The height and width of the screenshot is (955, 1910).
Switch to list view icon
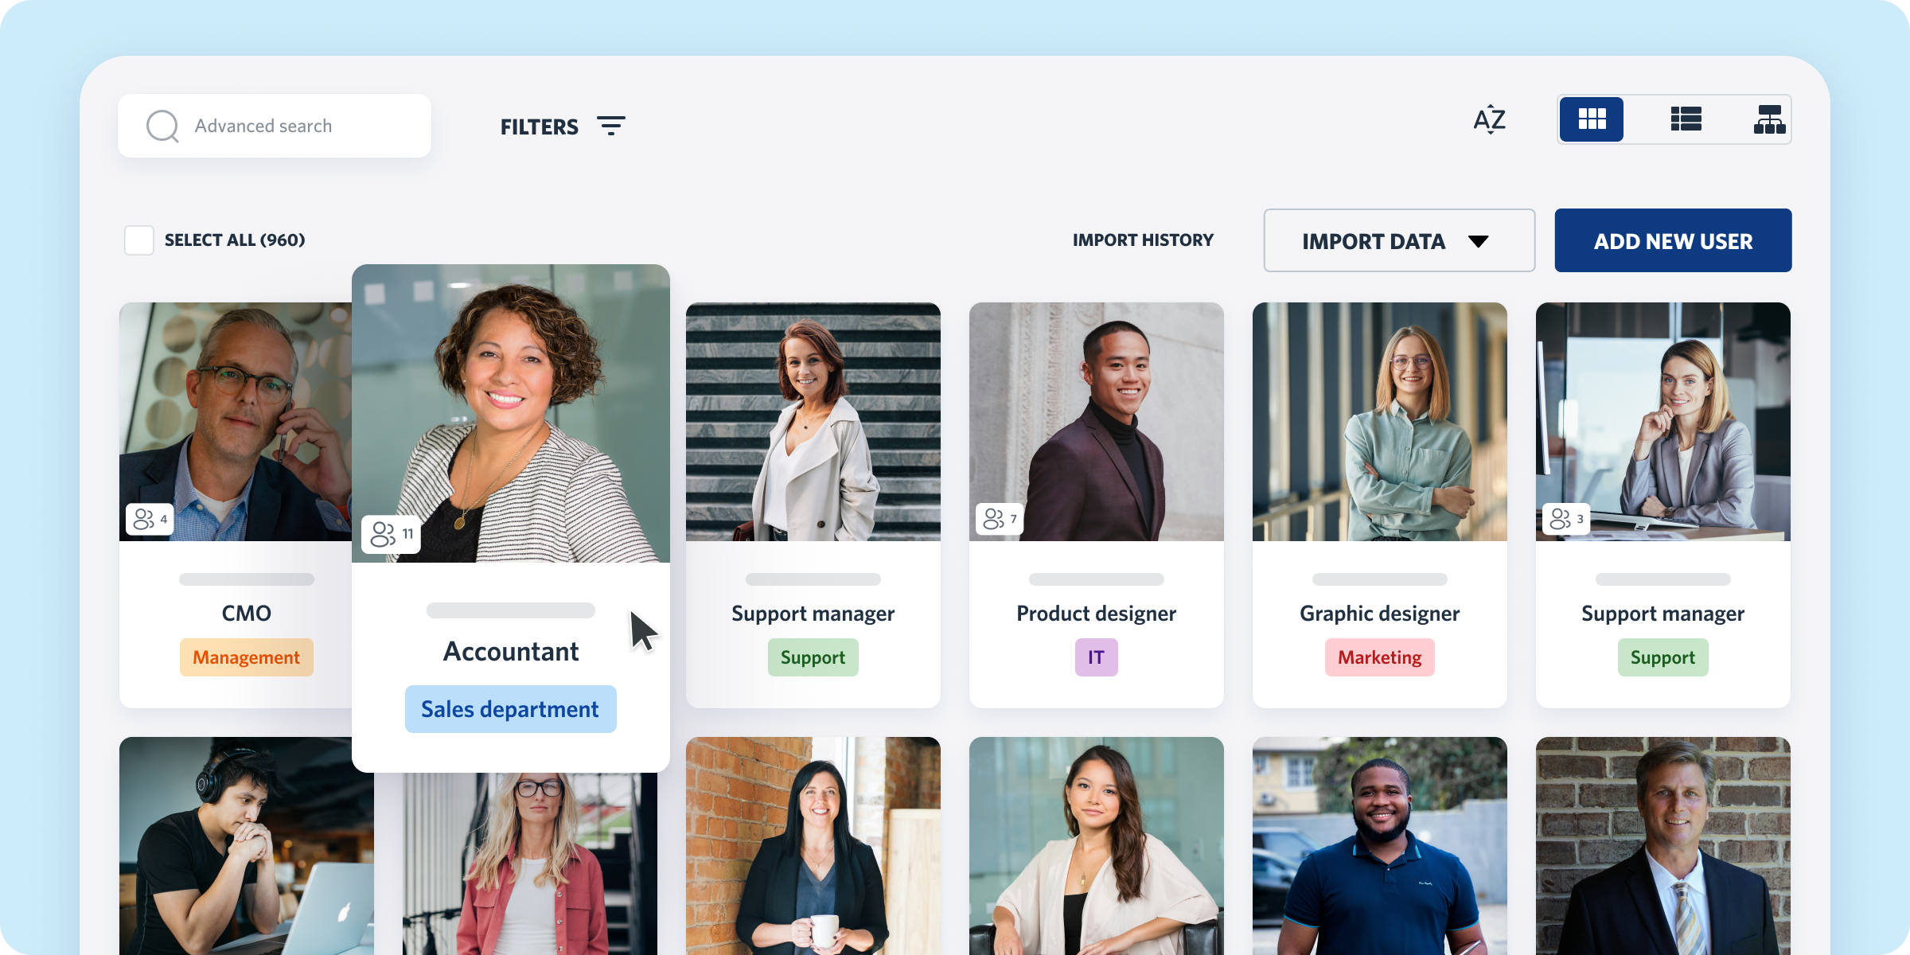1686,119
